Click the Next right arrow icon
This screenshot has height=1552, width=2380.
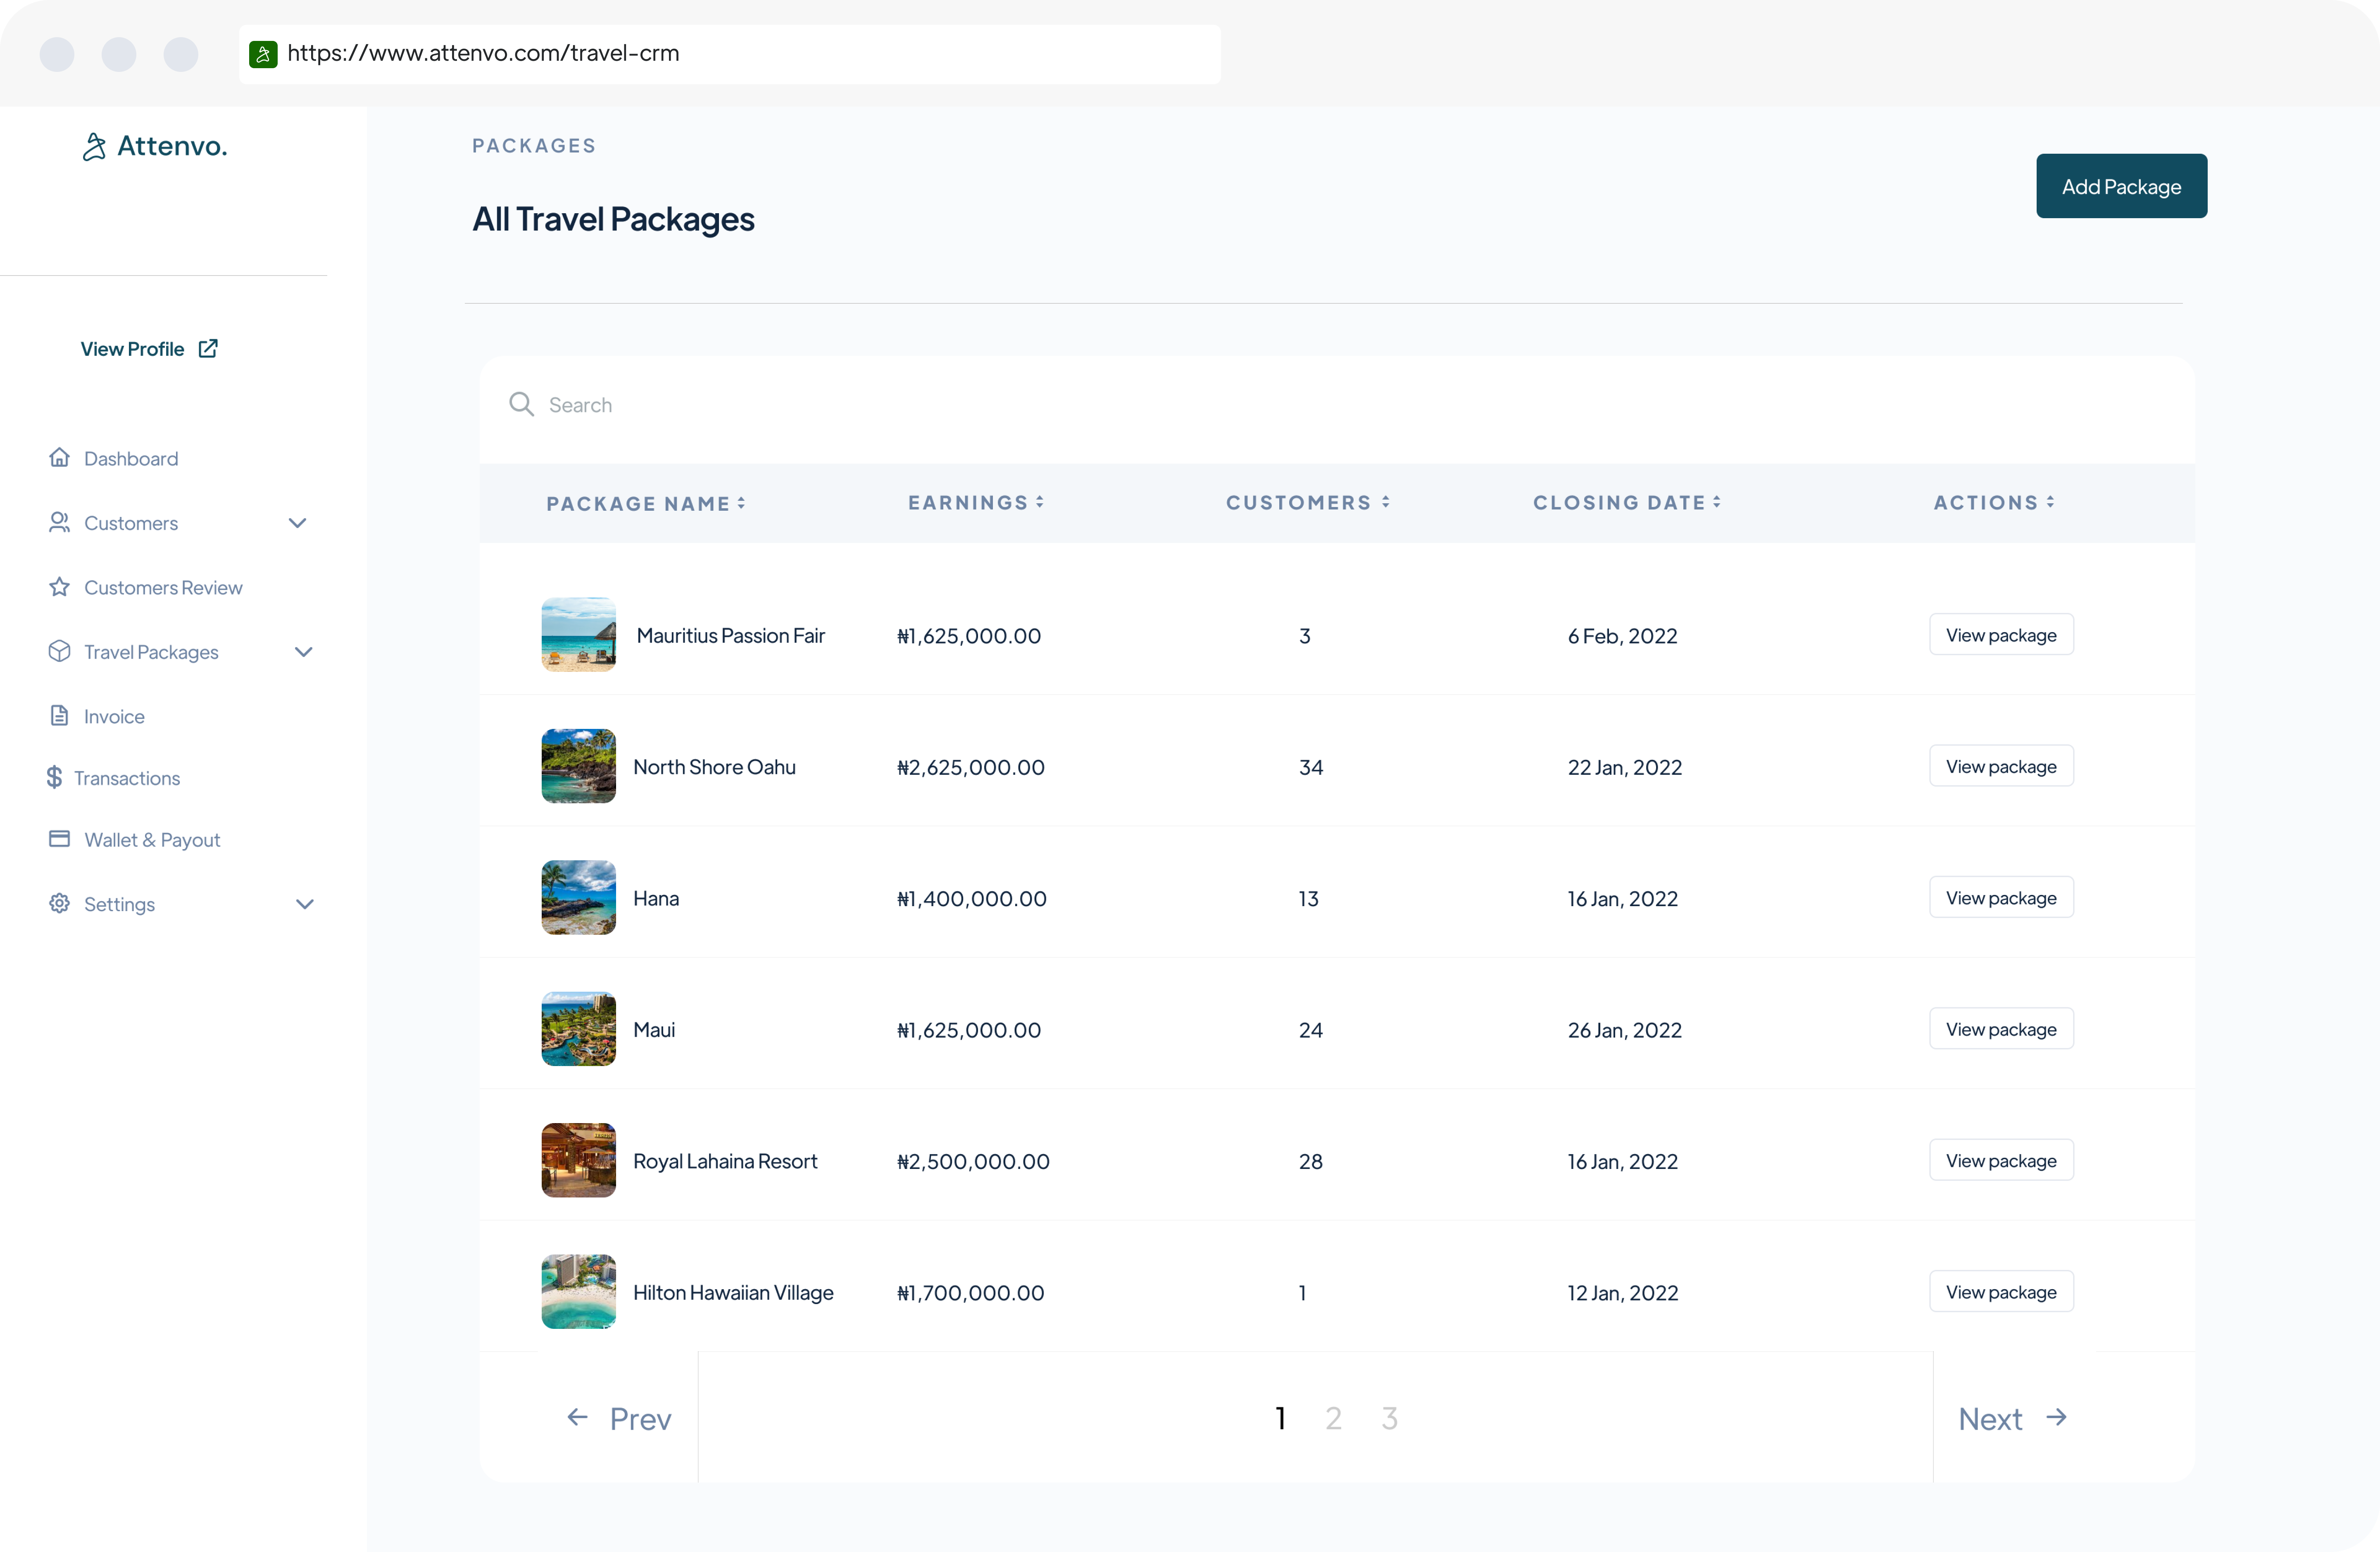2056,1417
